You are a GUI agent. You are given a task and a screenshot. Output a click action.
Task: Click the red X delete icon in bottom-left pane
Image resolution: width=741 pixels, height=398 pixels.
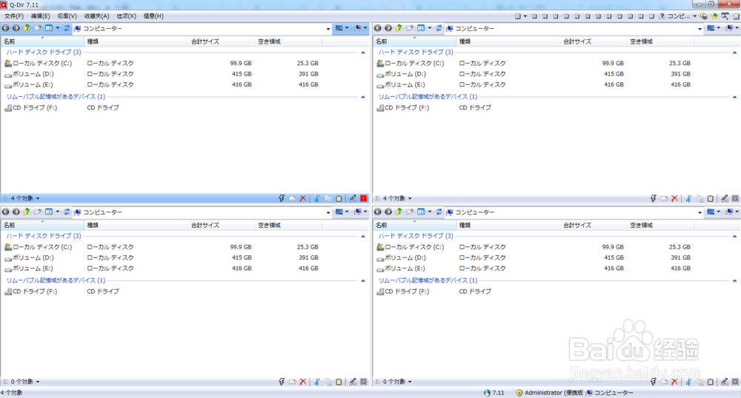303,382
